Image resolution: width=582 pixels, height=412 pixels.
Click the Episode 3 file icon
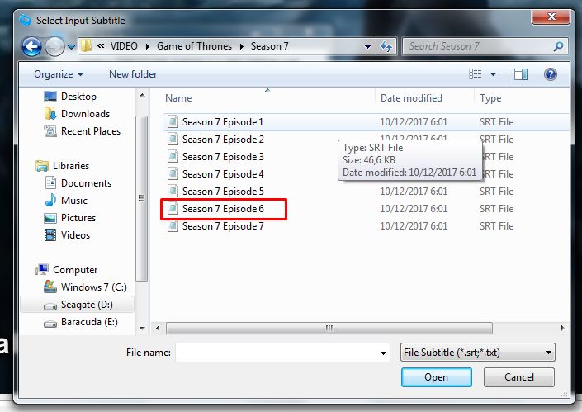pyautogui.click(x=173, y=157)
